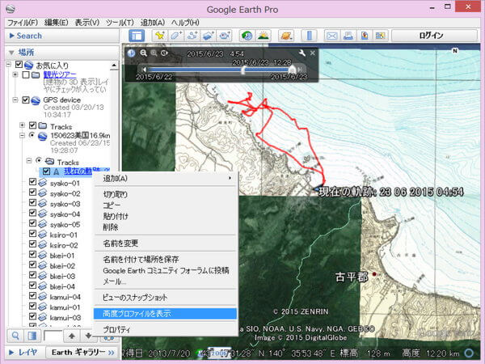Save image using the toolbar icon
Screen dimensions: 485x364
tap(365, 36)
